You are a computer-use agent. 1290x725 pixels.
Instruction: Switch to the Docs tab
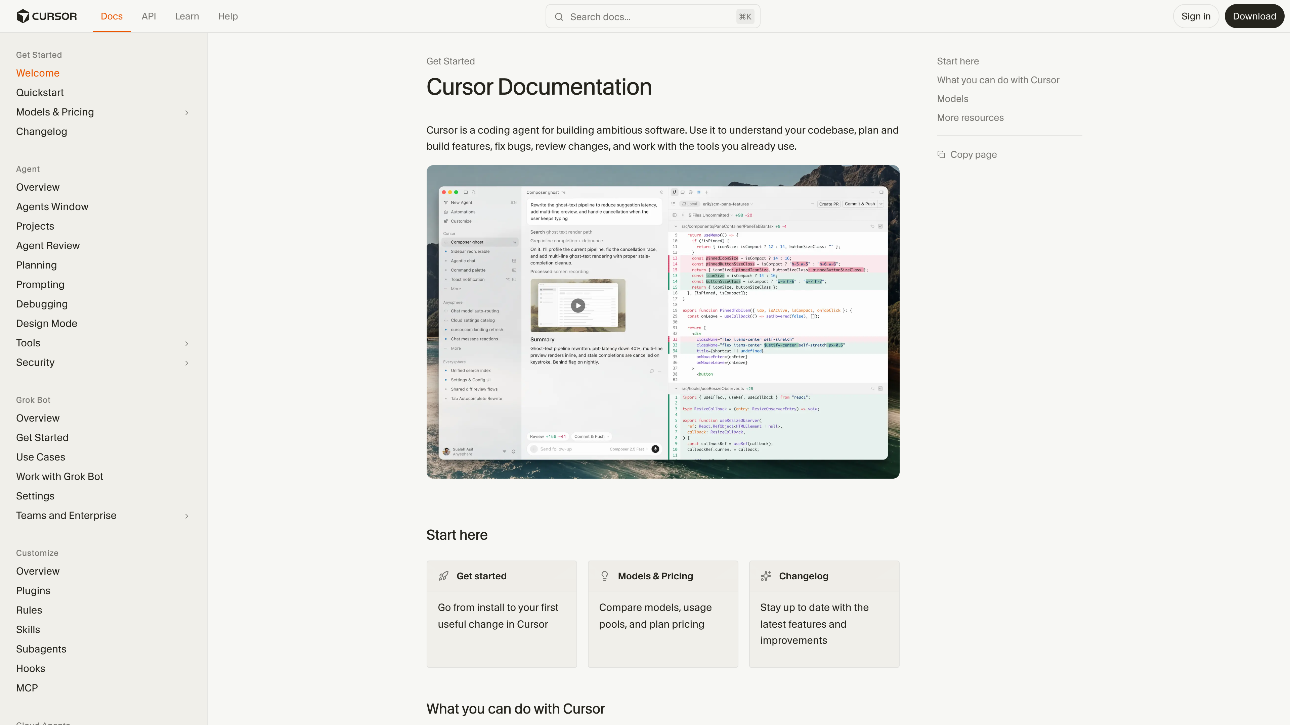112,16
